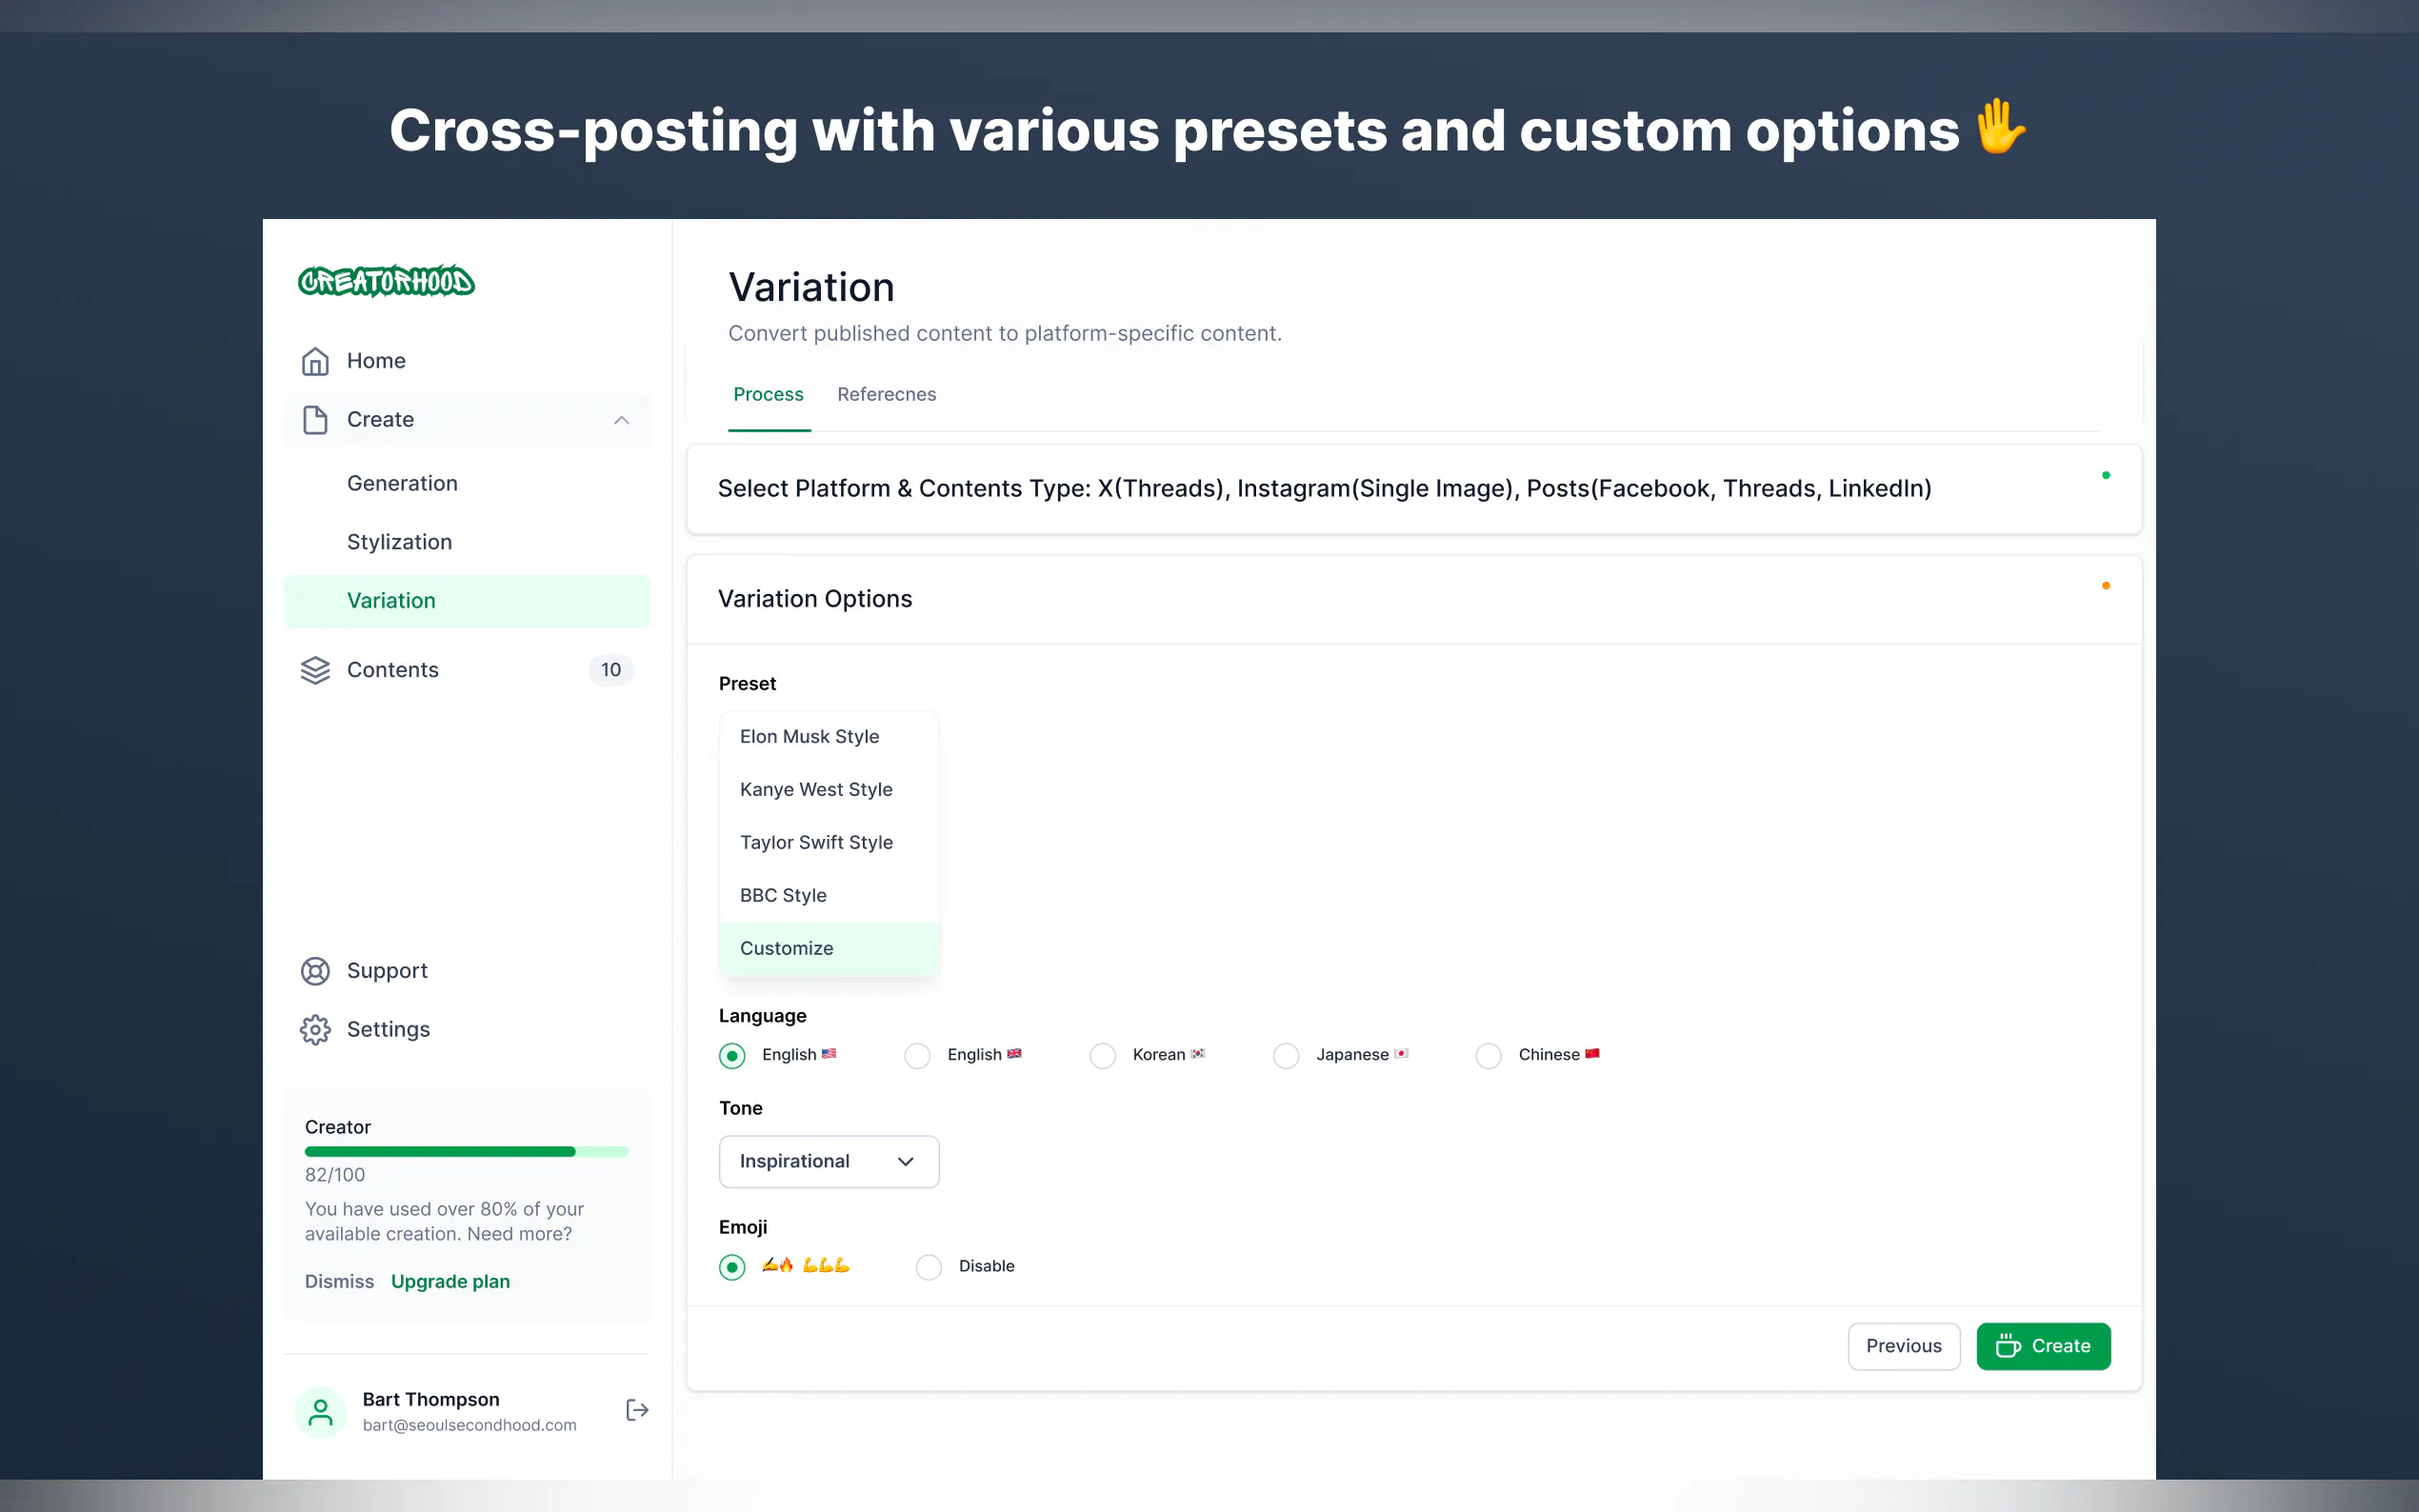Click the Upgrade plan link

click(x=450, y=1281)
